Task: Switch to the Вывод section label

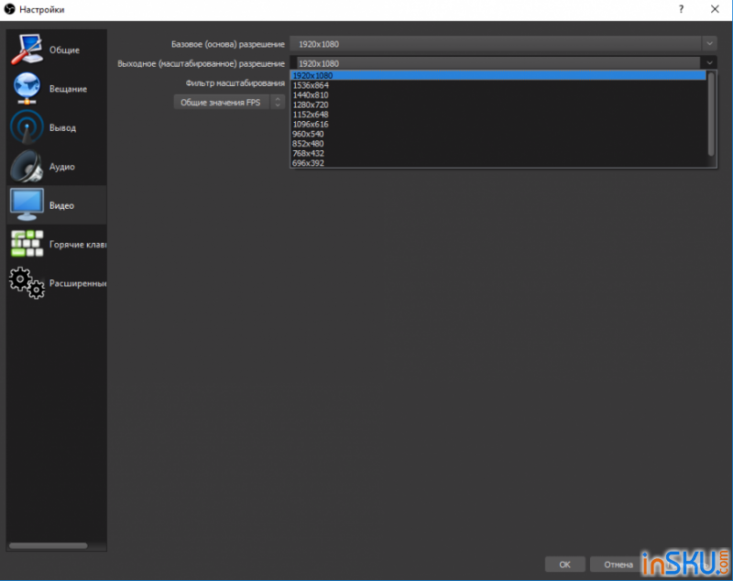Action: tap(62, 127)
